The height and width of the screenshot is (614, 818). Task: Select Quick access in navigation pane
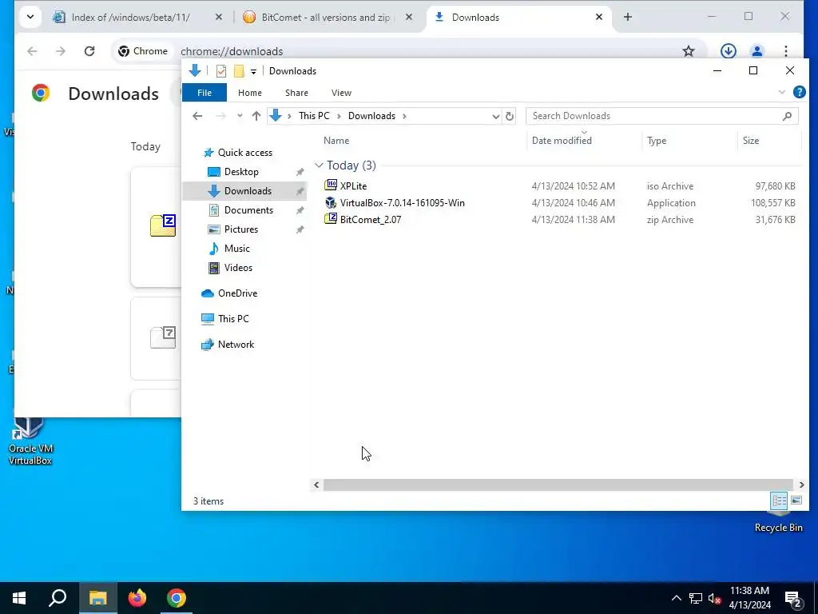245,153
